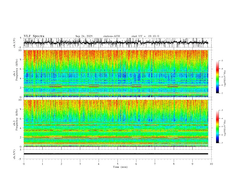
Task: Click the "4" kHz tick on ch.2 spectrogram
Action: 21,128
